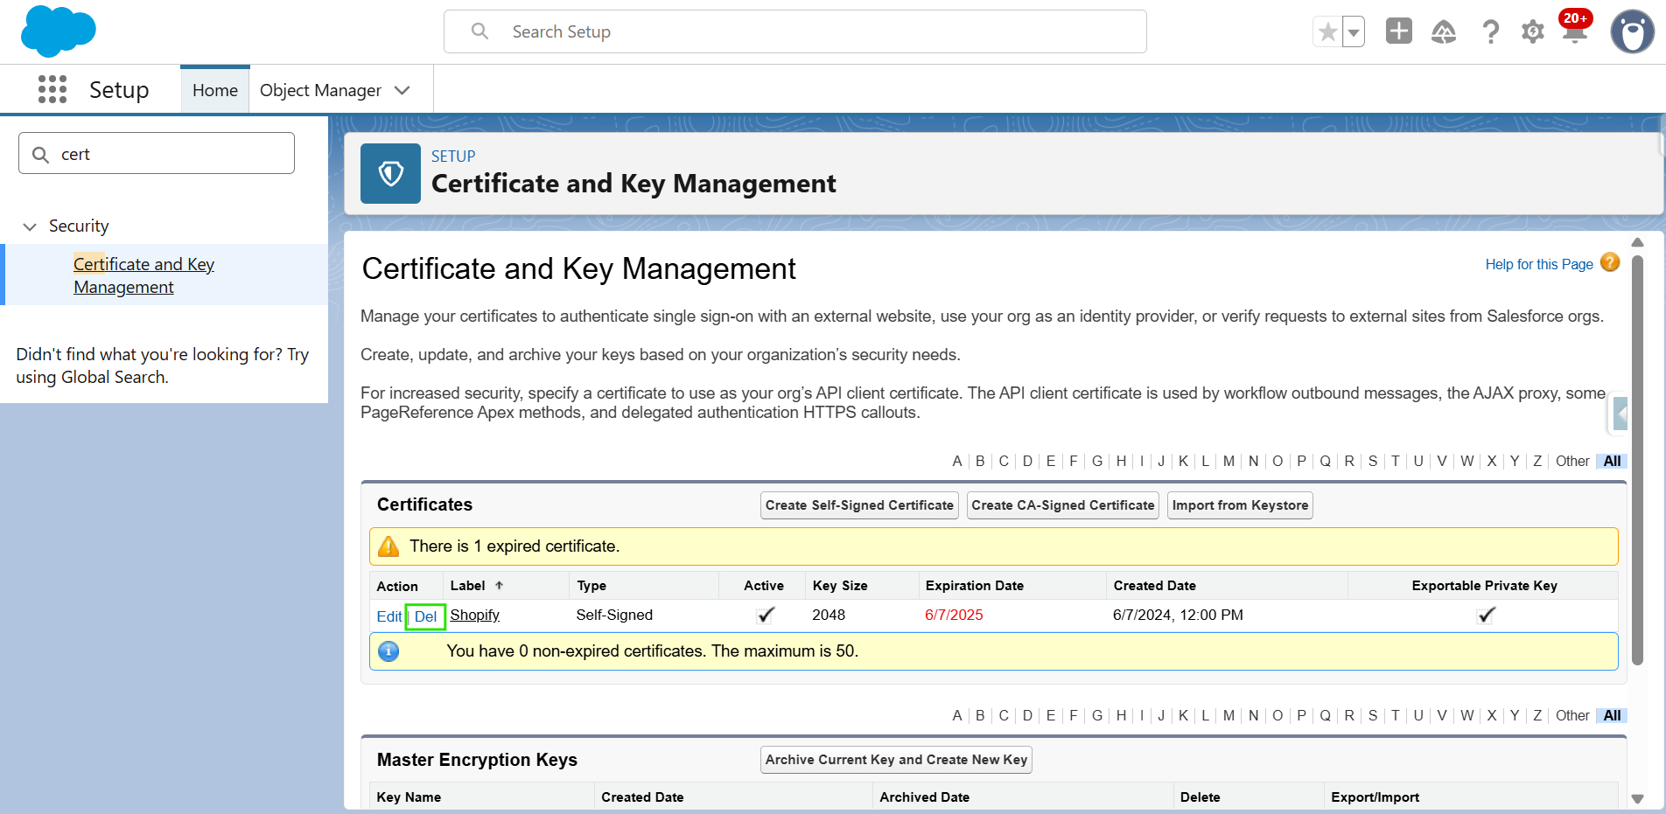
Task: Click the favorites star icon
Action: tap(1327, 32)
